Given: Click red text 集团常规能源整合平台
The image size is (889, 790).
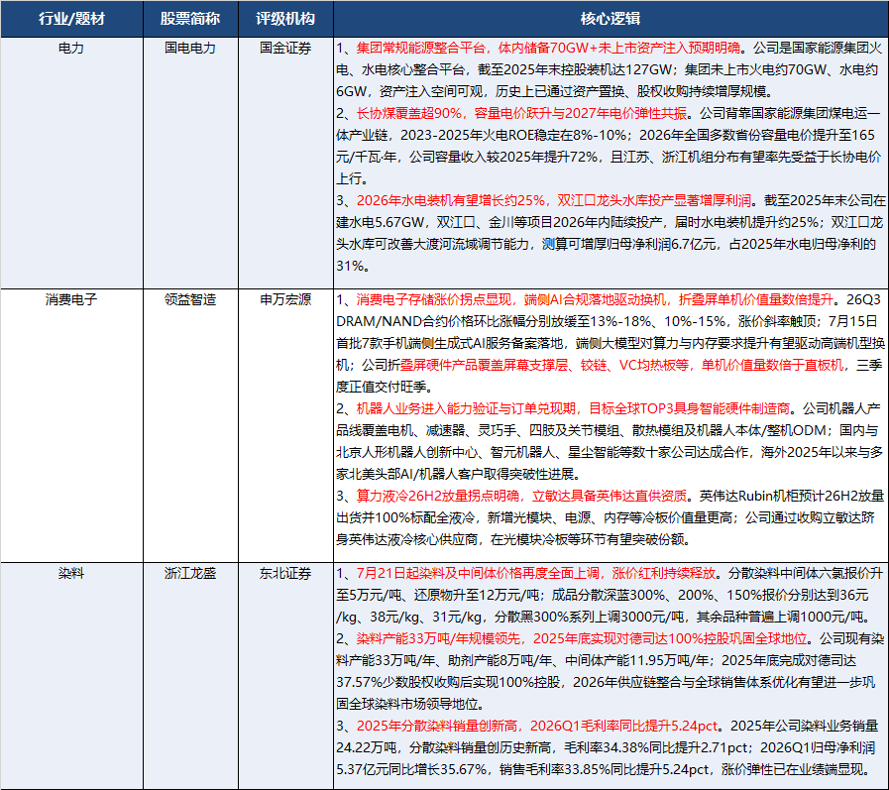Looking at the screenshot, I should [420, 49].
